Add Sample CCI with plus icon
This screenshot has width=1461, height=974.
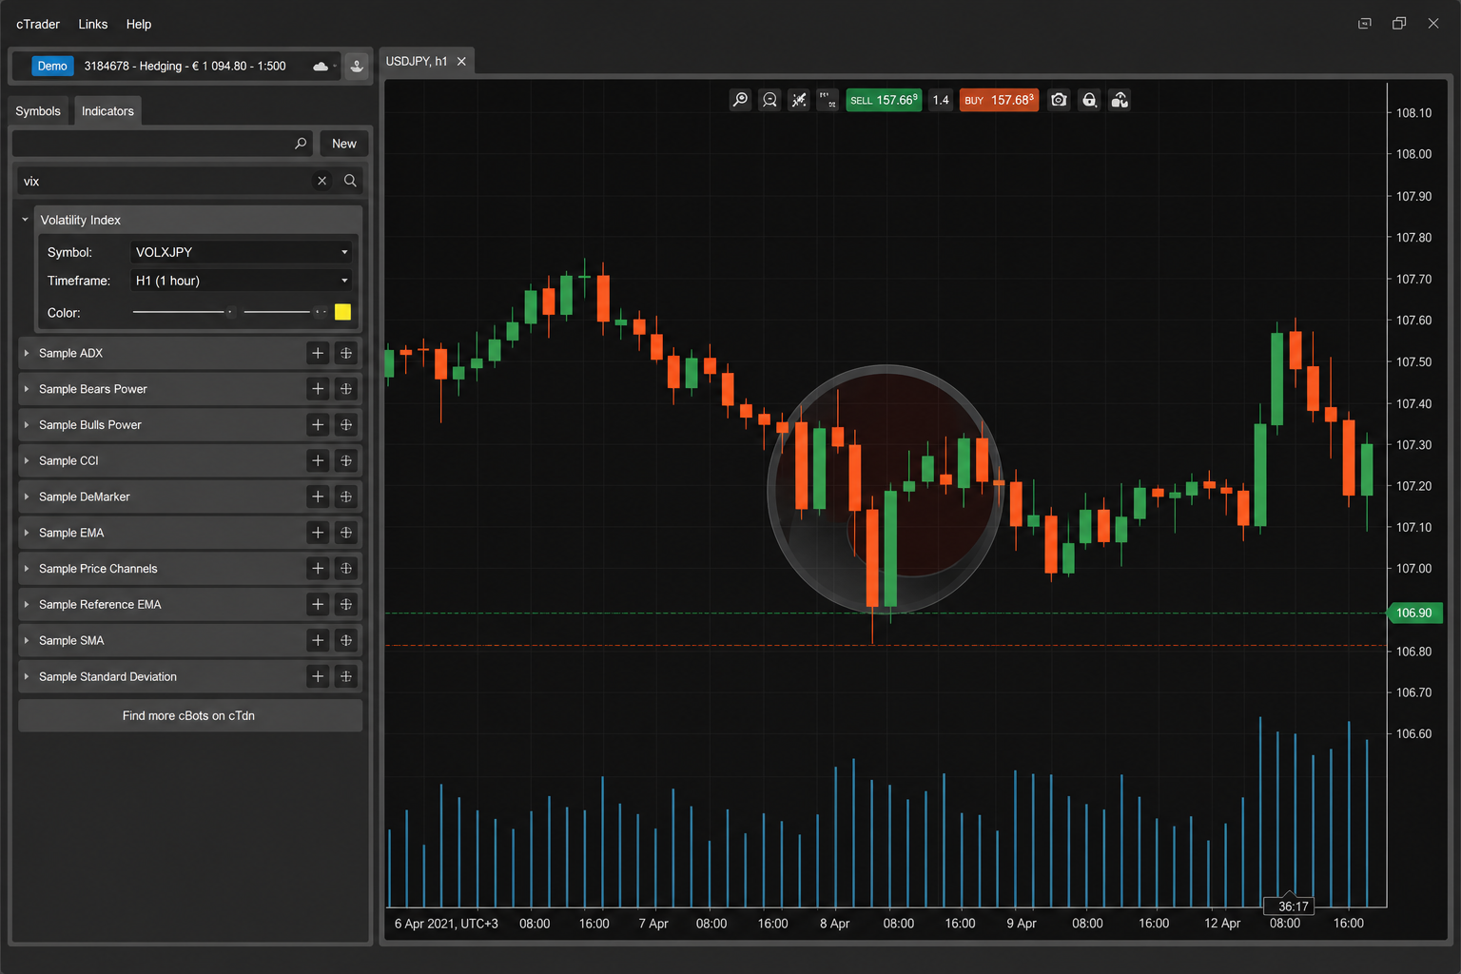318,460
